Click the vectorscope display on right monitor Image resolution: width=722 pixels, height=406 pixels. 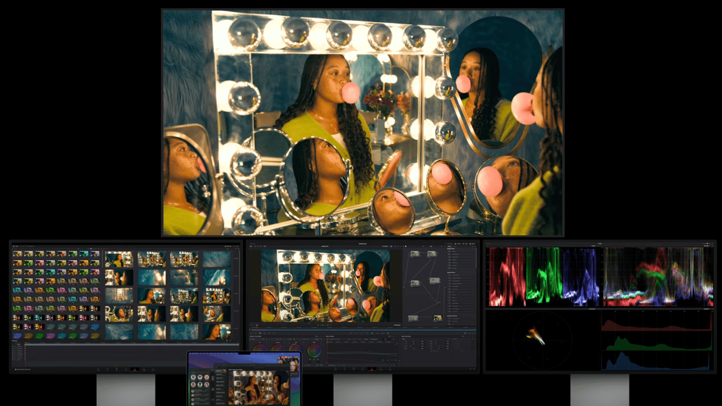tap(542, 339)
